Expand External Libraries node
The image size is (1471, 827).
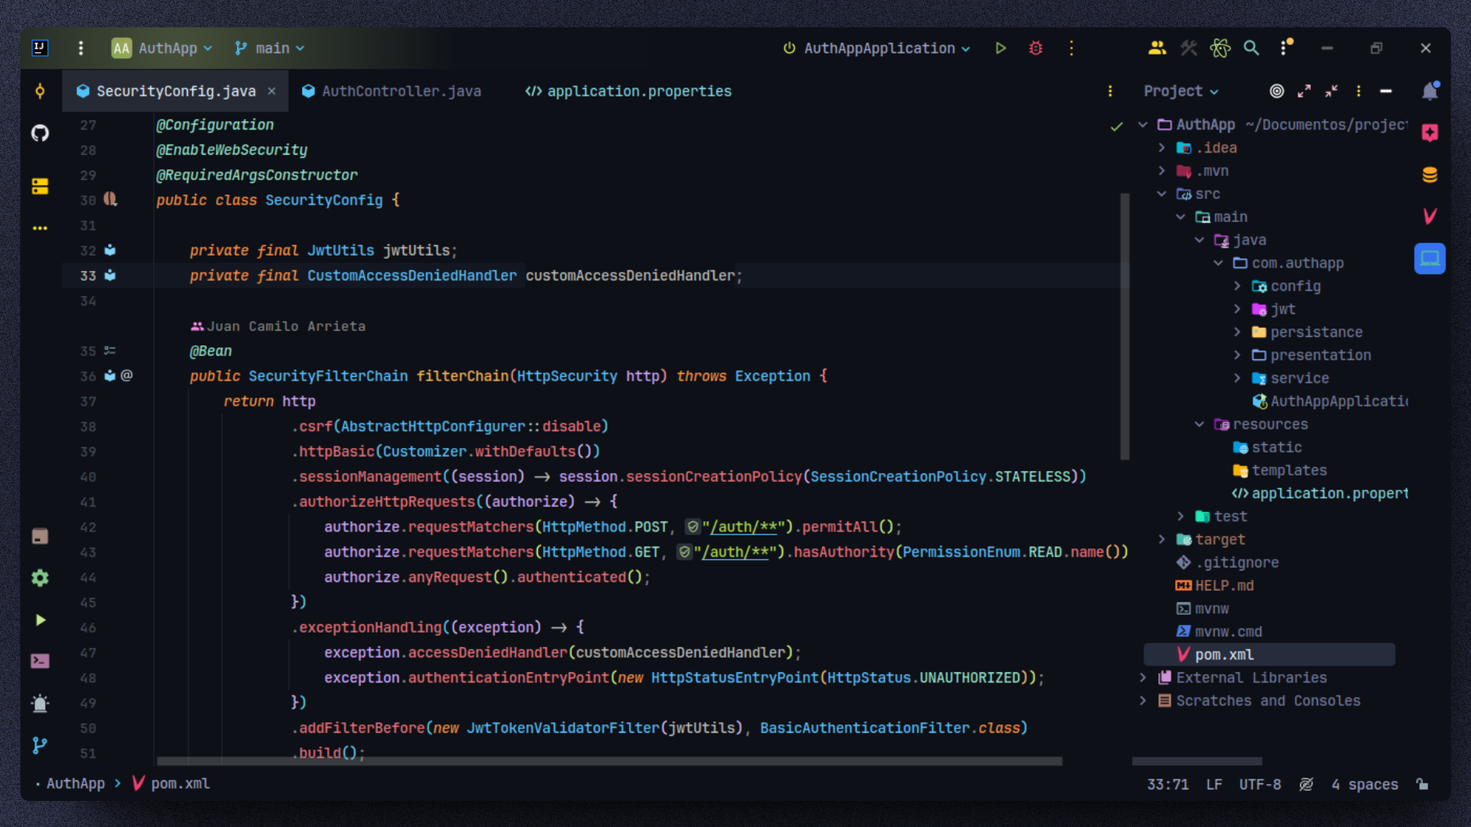pos(1142,678)
